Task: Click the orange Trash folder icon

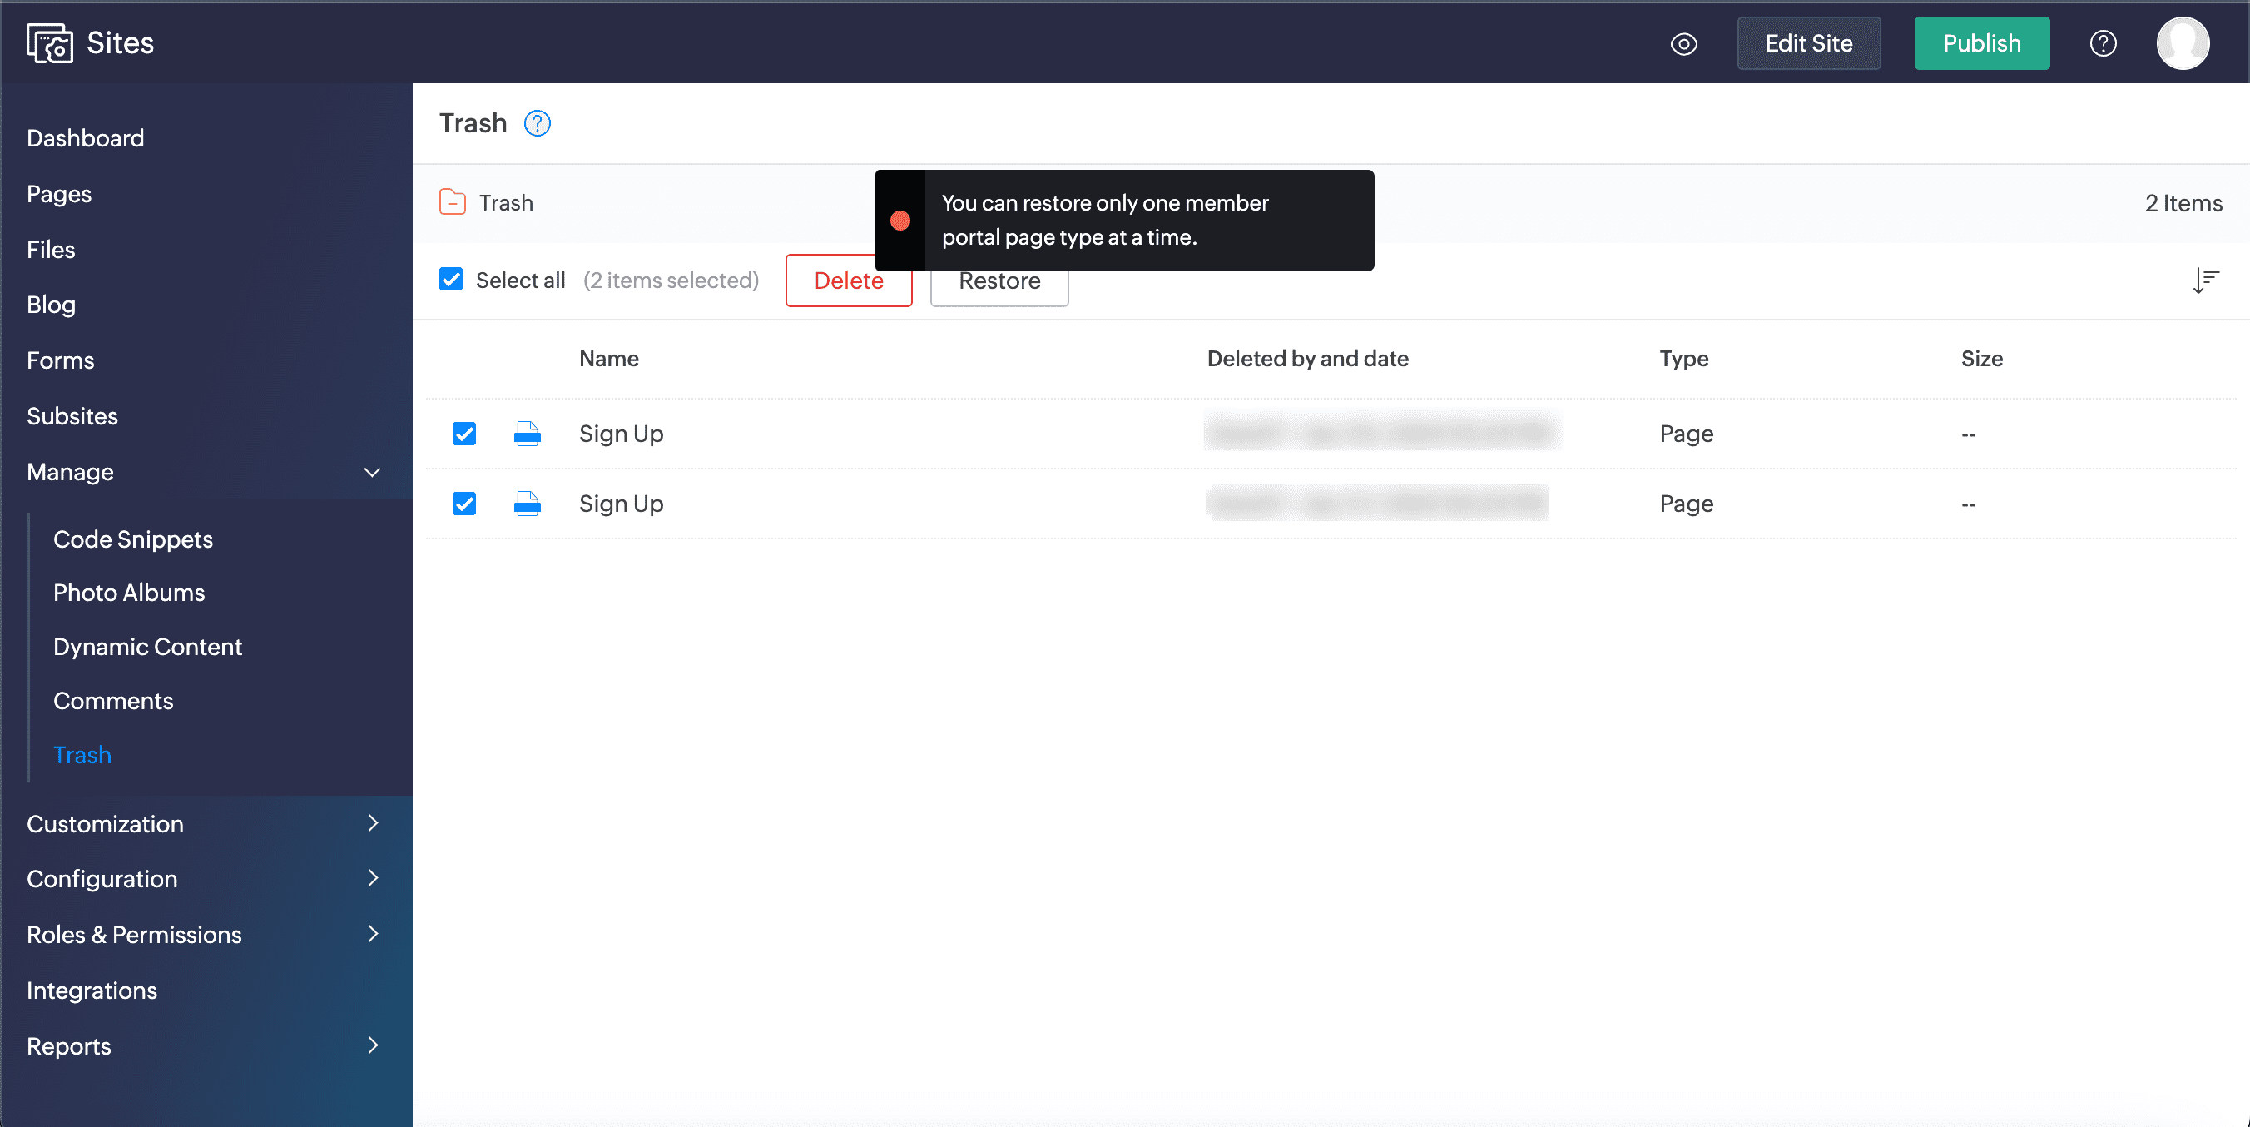Action: point(452,203)
